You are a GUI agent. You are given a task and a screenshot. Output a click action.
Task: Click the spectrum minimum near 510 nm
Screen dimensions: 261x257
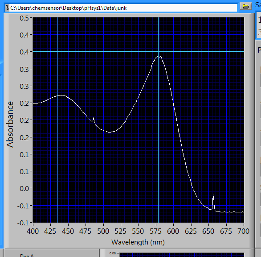110,132
